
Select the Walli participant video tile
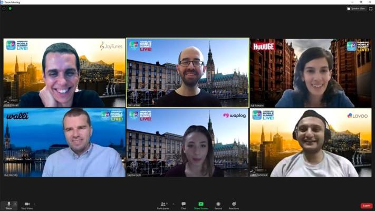pos(64,142)
